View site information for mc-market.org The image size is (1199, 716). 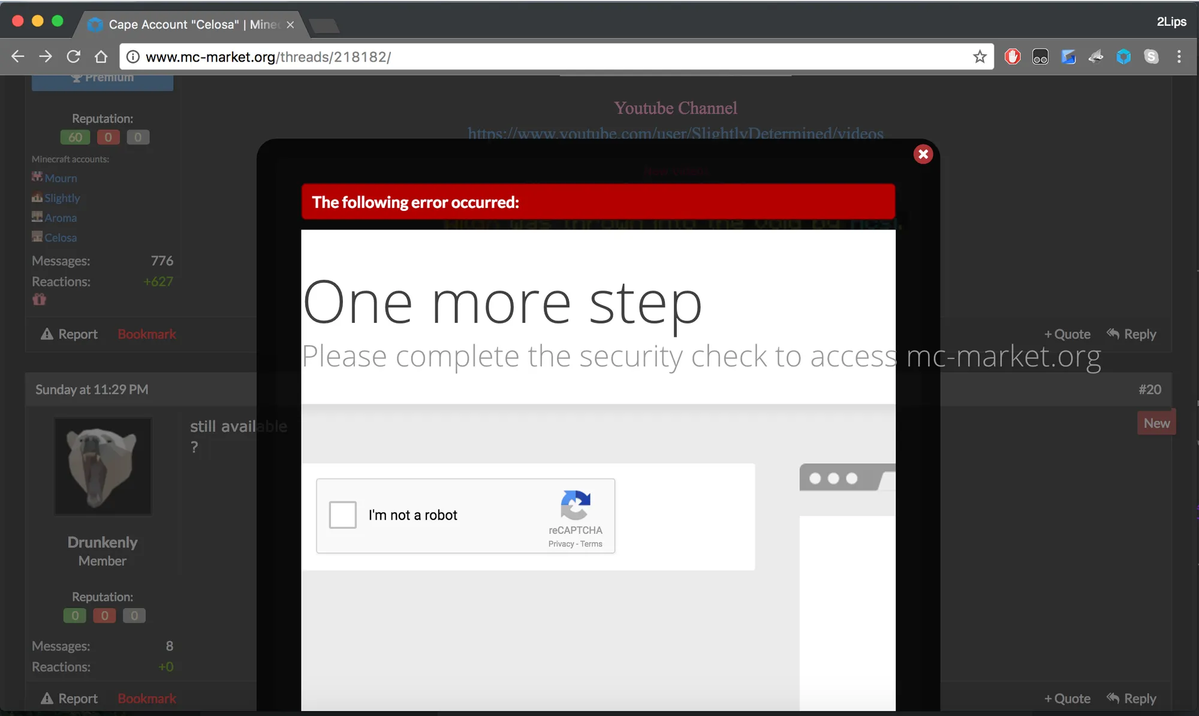pos(133,57)
